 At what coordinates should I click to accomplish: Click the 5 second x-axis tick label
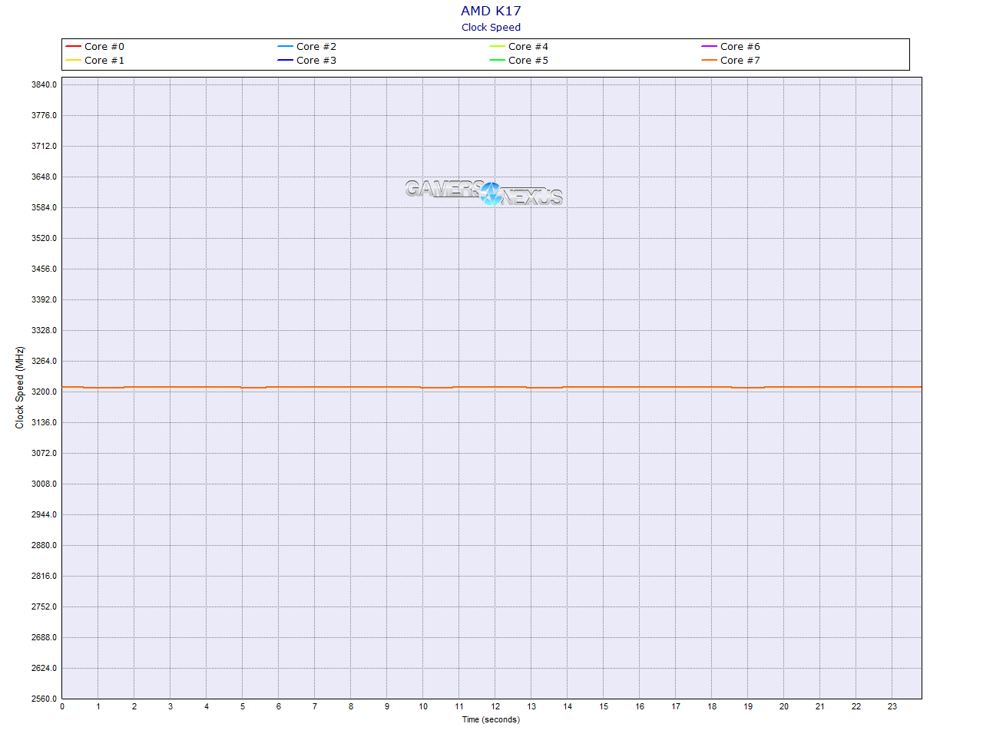(243, 707)
